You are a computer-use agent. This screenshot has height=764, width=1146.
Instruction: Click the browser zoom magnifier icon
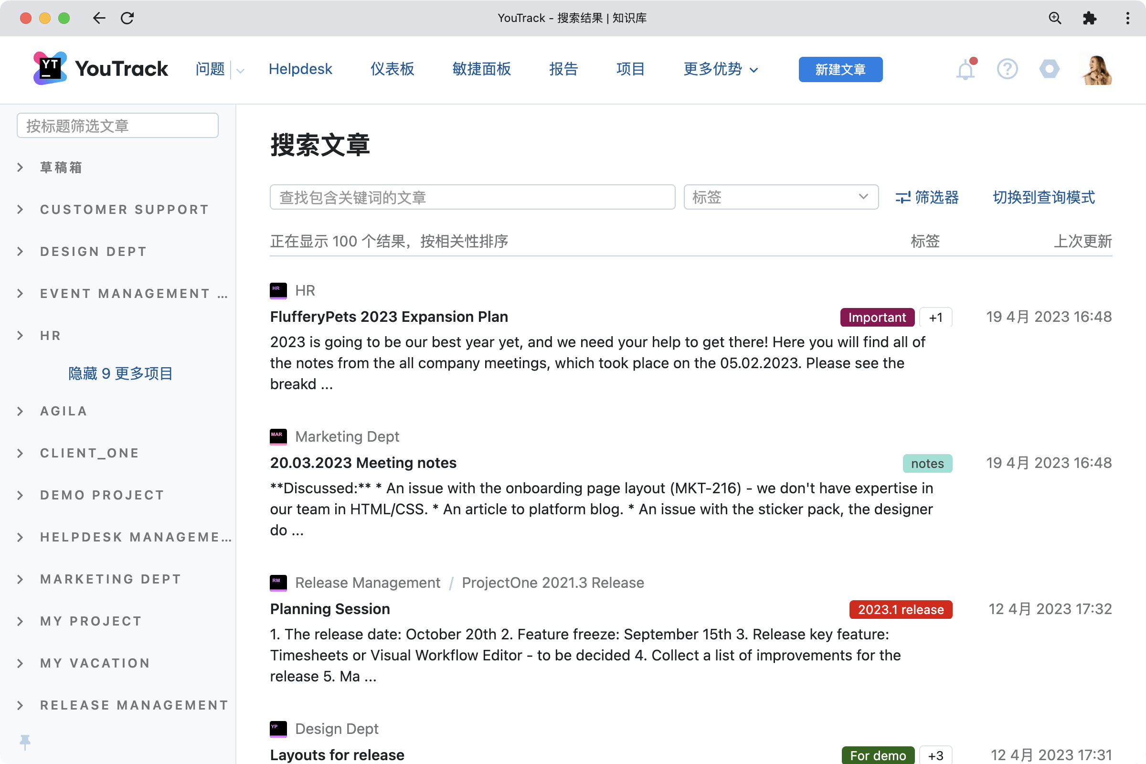(1054, 18)
